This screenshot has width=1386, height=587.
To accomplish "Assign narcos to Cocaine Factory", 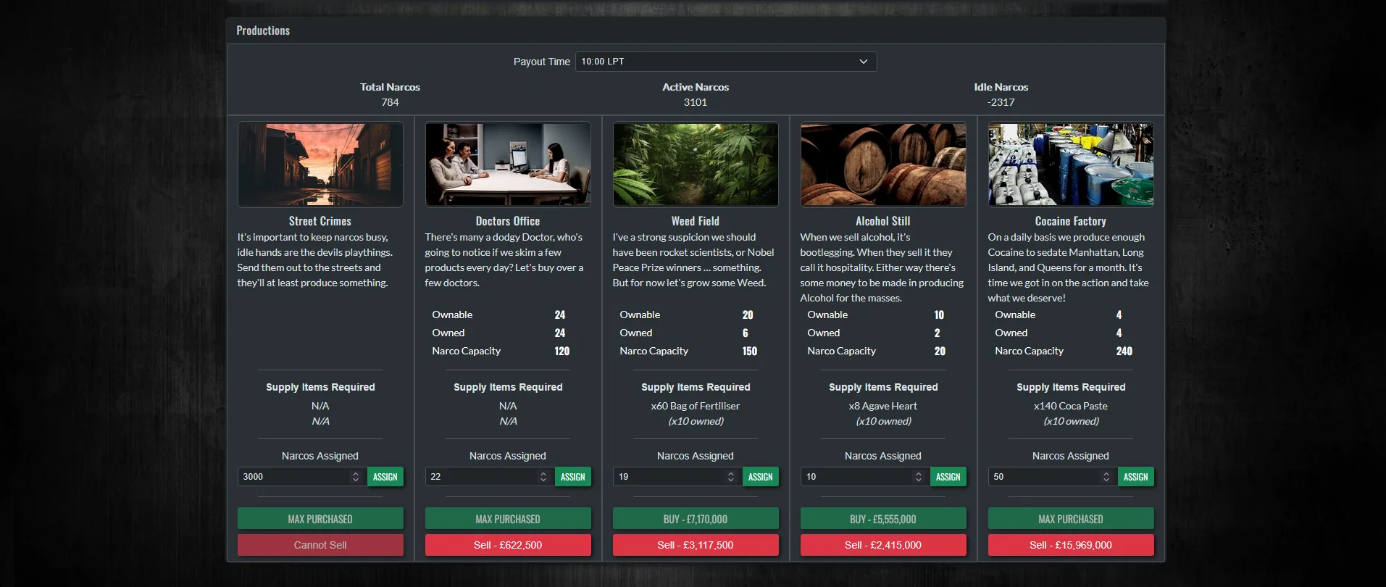I will point(1135,477).
